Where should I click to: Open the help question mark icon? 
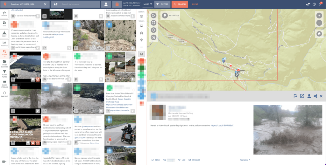pyautogui.click(x=314, y=4)
